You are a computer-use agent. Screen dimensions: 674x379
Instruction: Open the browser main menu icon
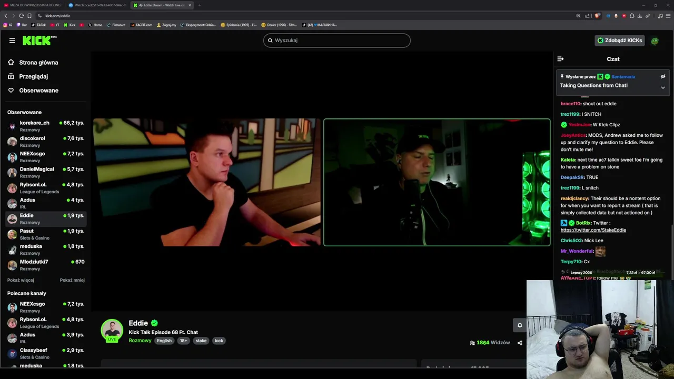point(668,16)
